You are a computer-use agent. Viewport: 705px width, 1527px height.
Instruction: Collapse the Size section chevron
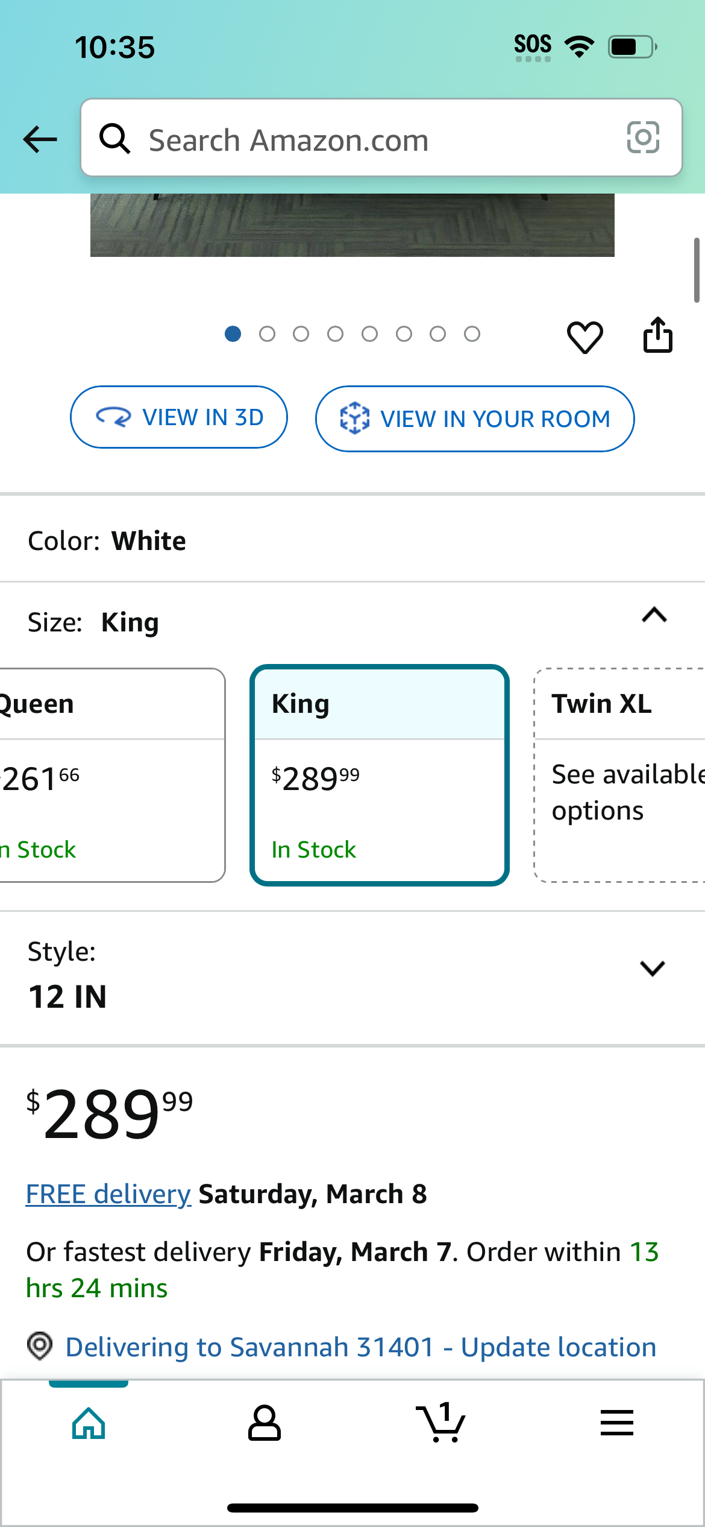pyautogui.click(x=654, y=615)
